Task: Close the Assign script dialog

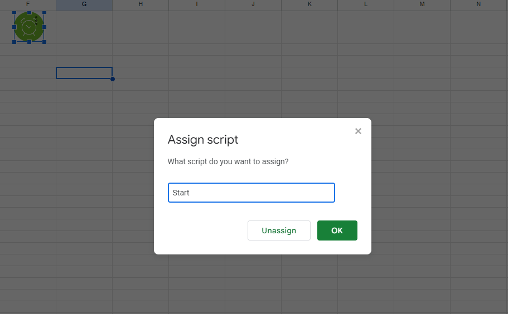Action: (x=358, y=131)
